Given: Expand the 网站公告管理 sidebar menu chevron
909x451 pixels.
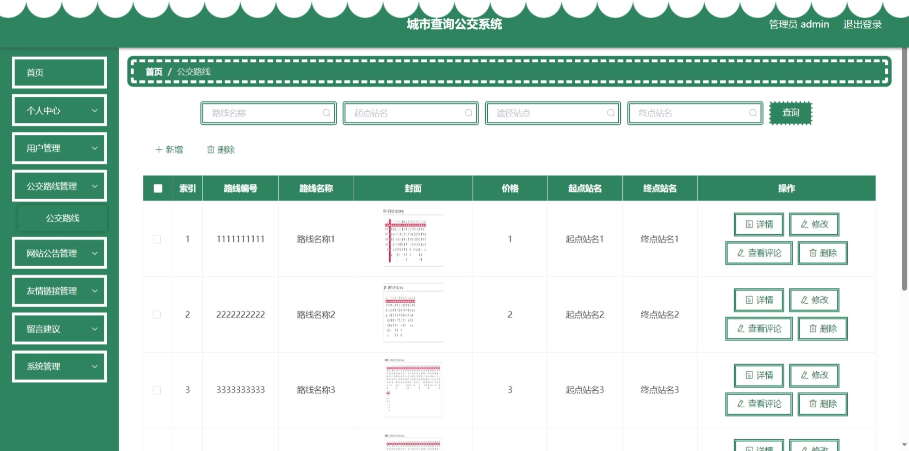Looking at the screenshot, I should (x=94, y=253).
